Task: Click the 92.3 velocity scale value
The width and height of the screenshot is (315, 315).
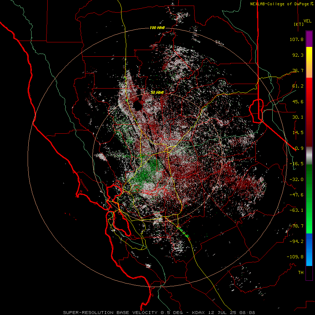Action: click(298, 55)
